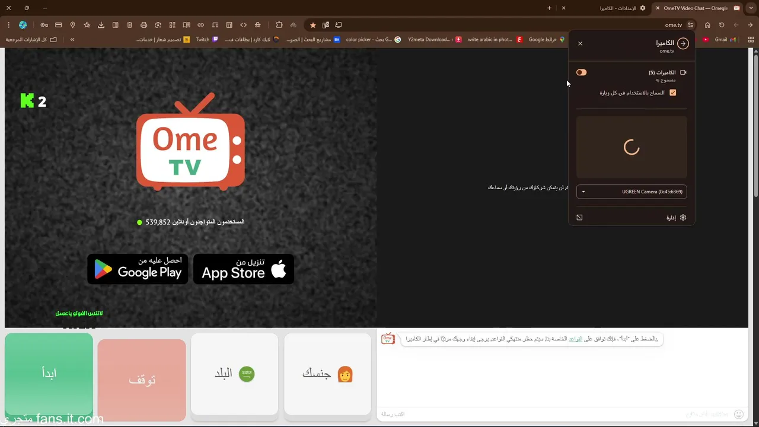Open the browser three-dot menu
This screenshot has width=759, height=427.
pyautogui.click(x=8, y=25)
